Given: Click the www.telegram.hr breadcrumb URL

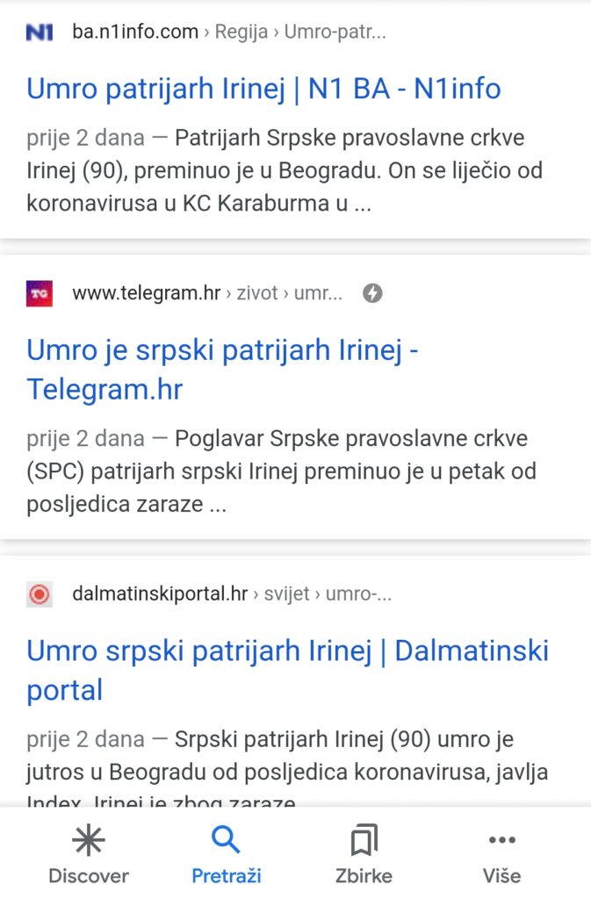Looking at the screenshot, I should point(146,293).
